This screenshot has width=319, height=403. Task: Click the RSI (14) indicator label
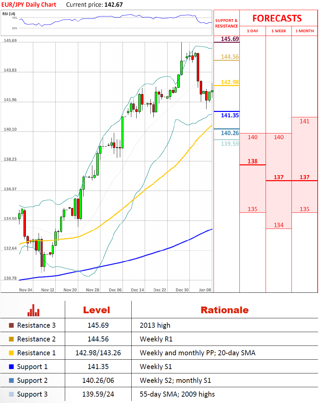pyautogui.click(x=9, y=13)
